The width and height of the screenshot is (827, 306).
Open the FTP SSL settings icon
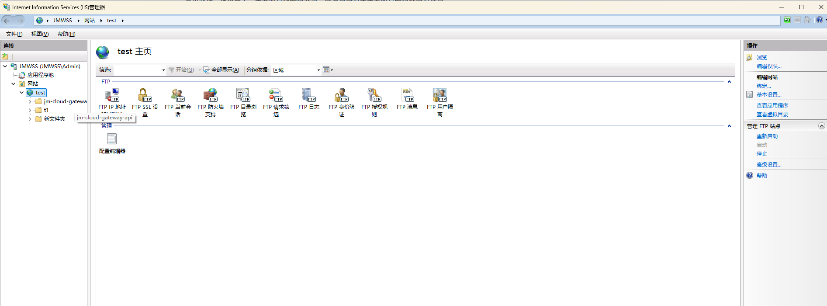click(x=145, y=95)
